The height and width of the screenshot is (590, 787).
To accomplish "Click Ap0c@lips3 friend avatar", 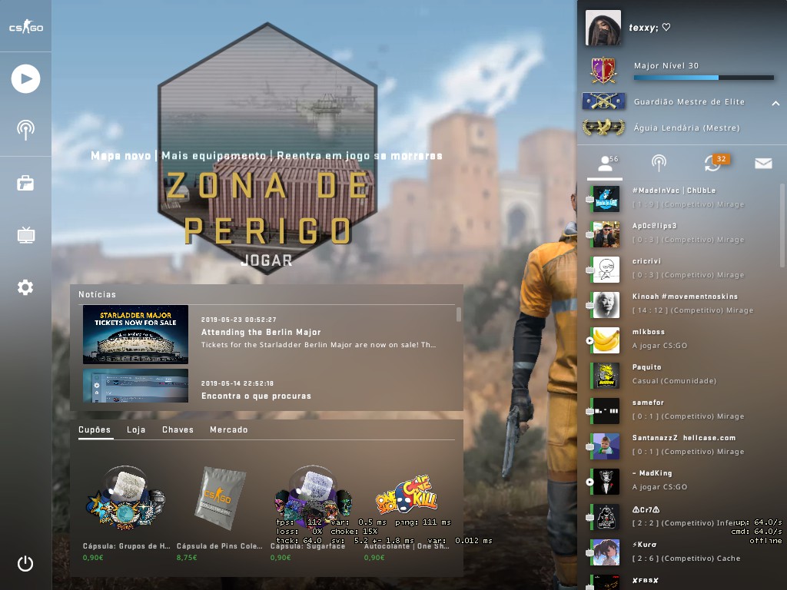I will click(x=606, y=234).
